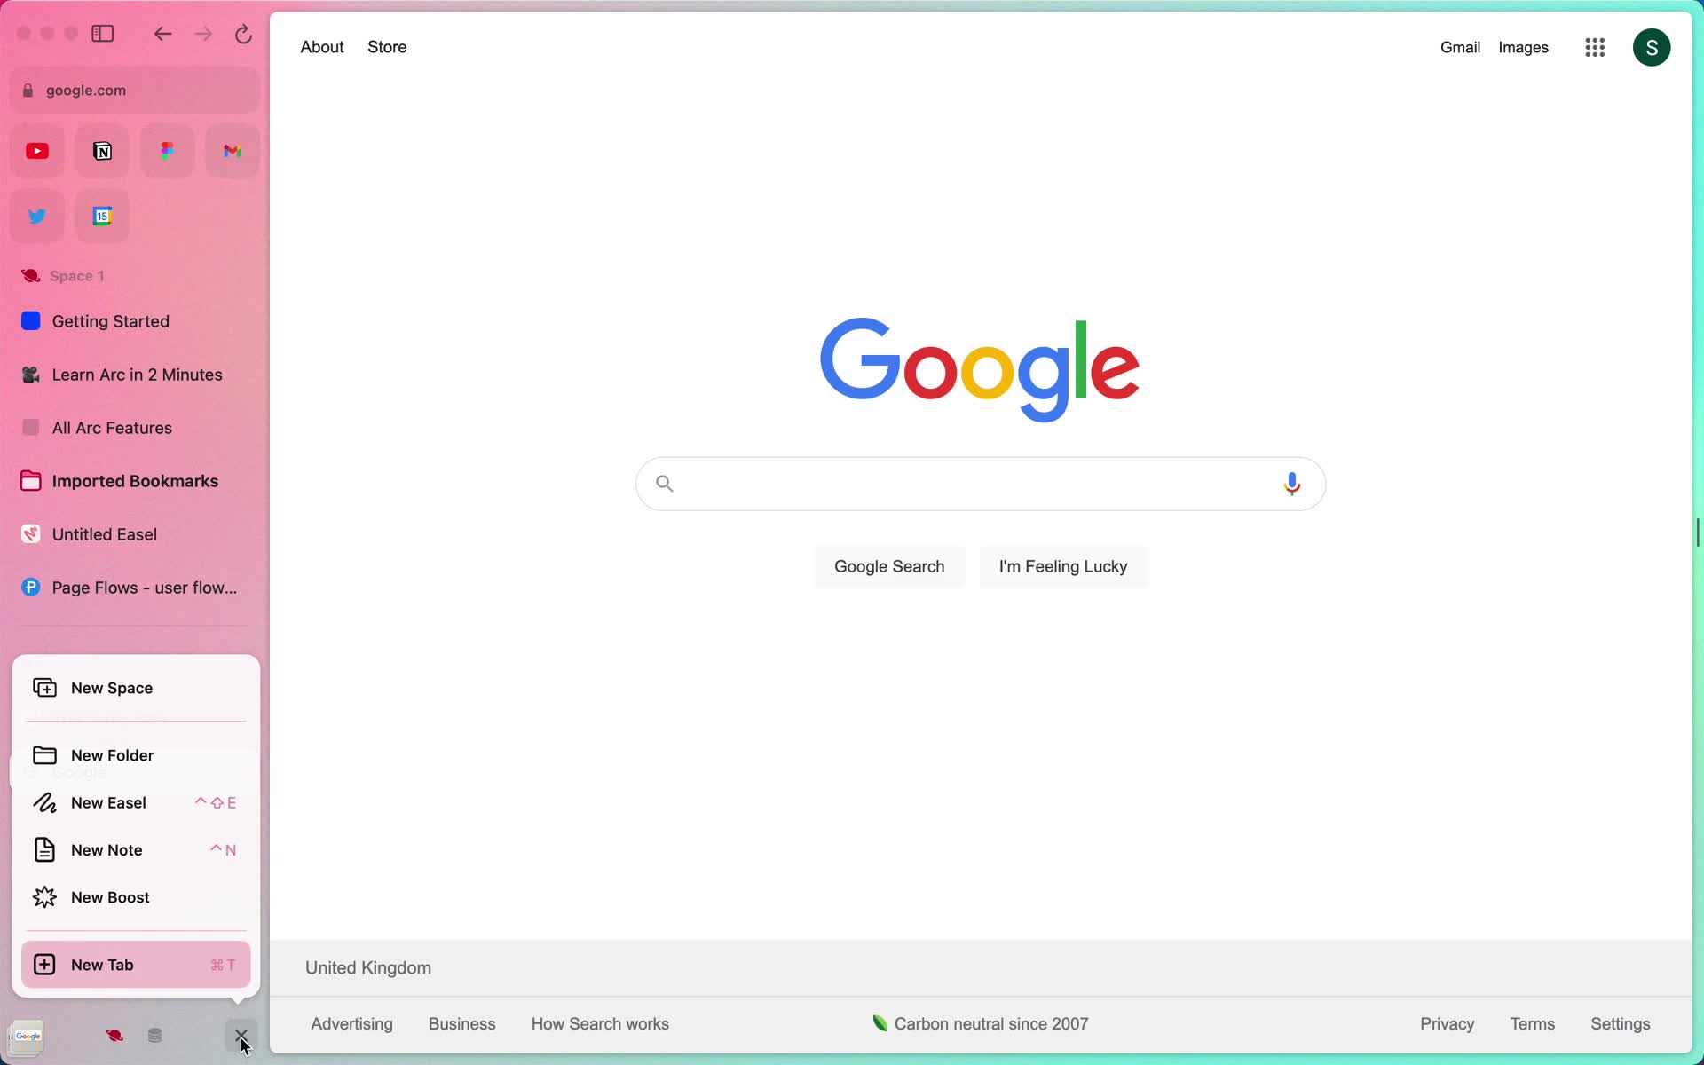Expand the Space 1 section
1704x1065 pixels.
click(77, 275)
